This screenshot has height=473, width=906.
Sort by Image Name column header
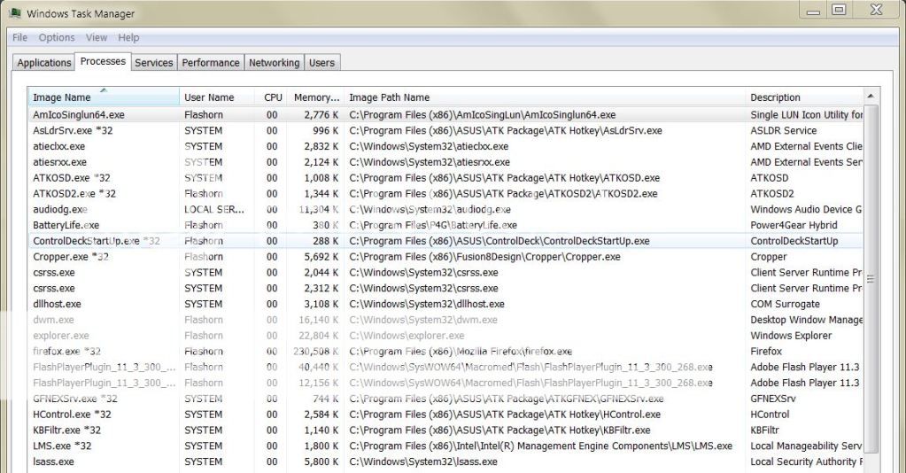pos(104,97)
